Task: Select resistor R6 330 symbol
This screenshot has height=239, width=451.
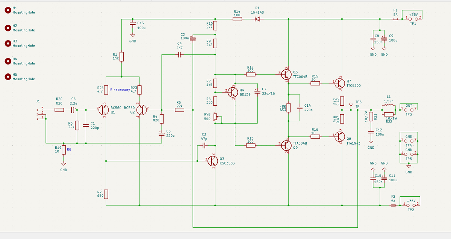Action: (x=215, y=101)
